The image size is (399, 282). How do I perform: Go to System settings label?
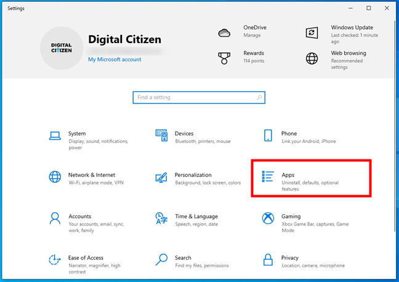pos(77,134)
